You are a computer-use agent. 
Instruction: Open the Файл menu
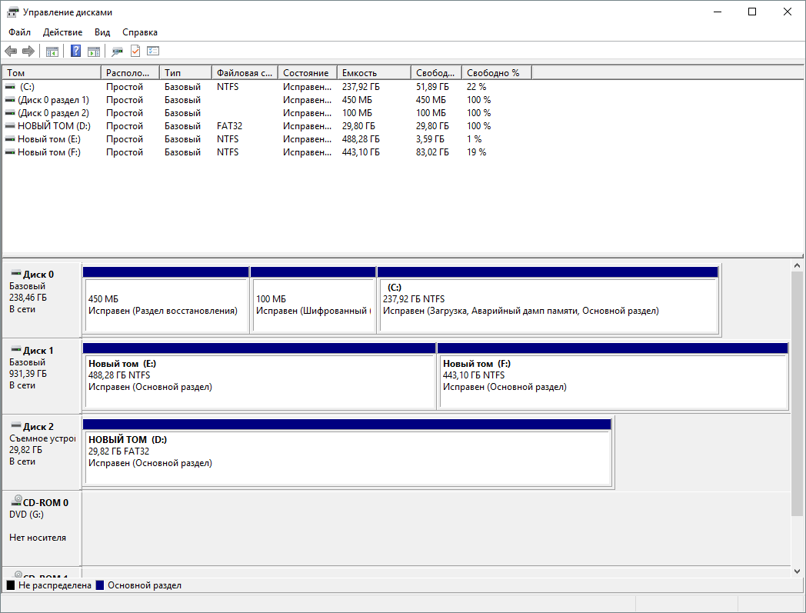tap(20, 32)
